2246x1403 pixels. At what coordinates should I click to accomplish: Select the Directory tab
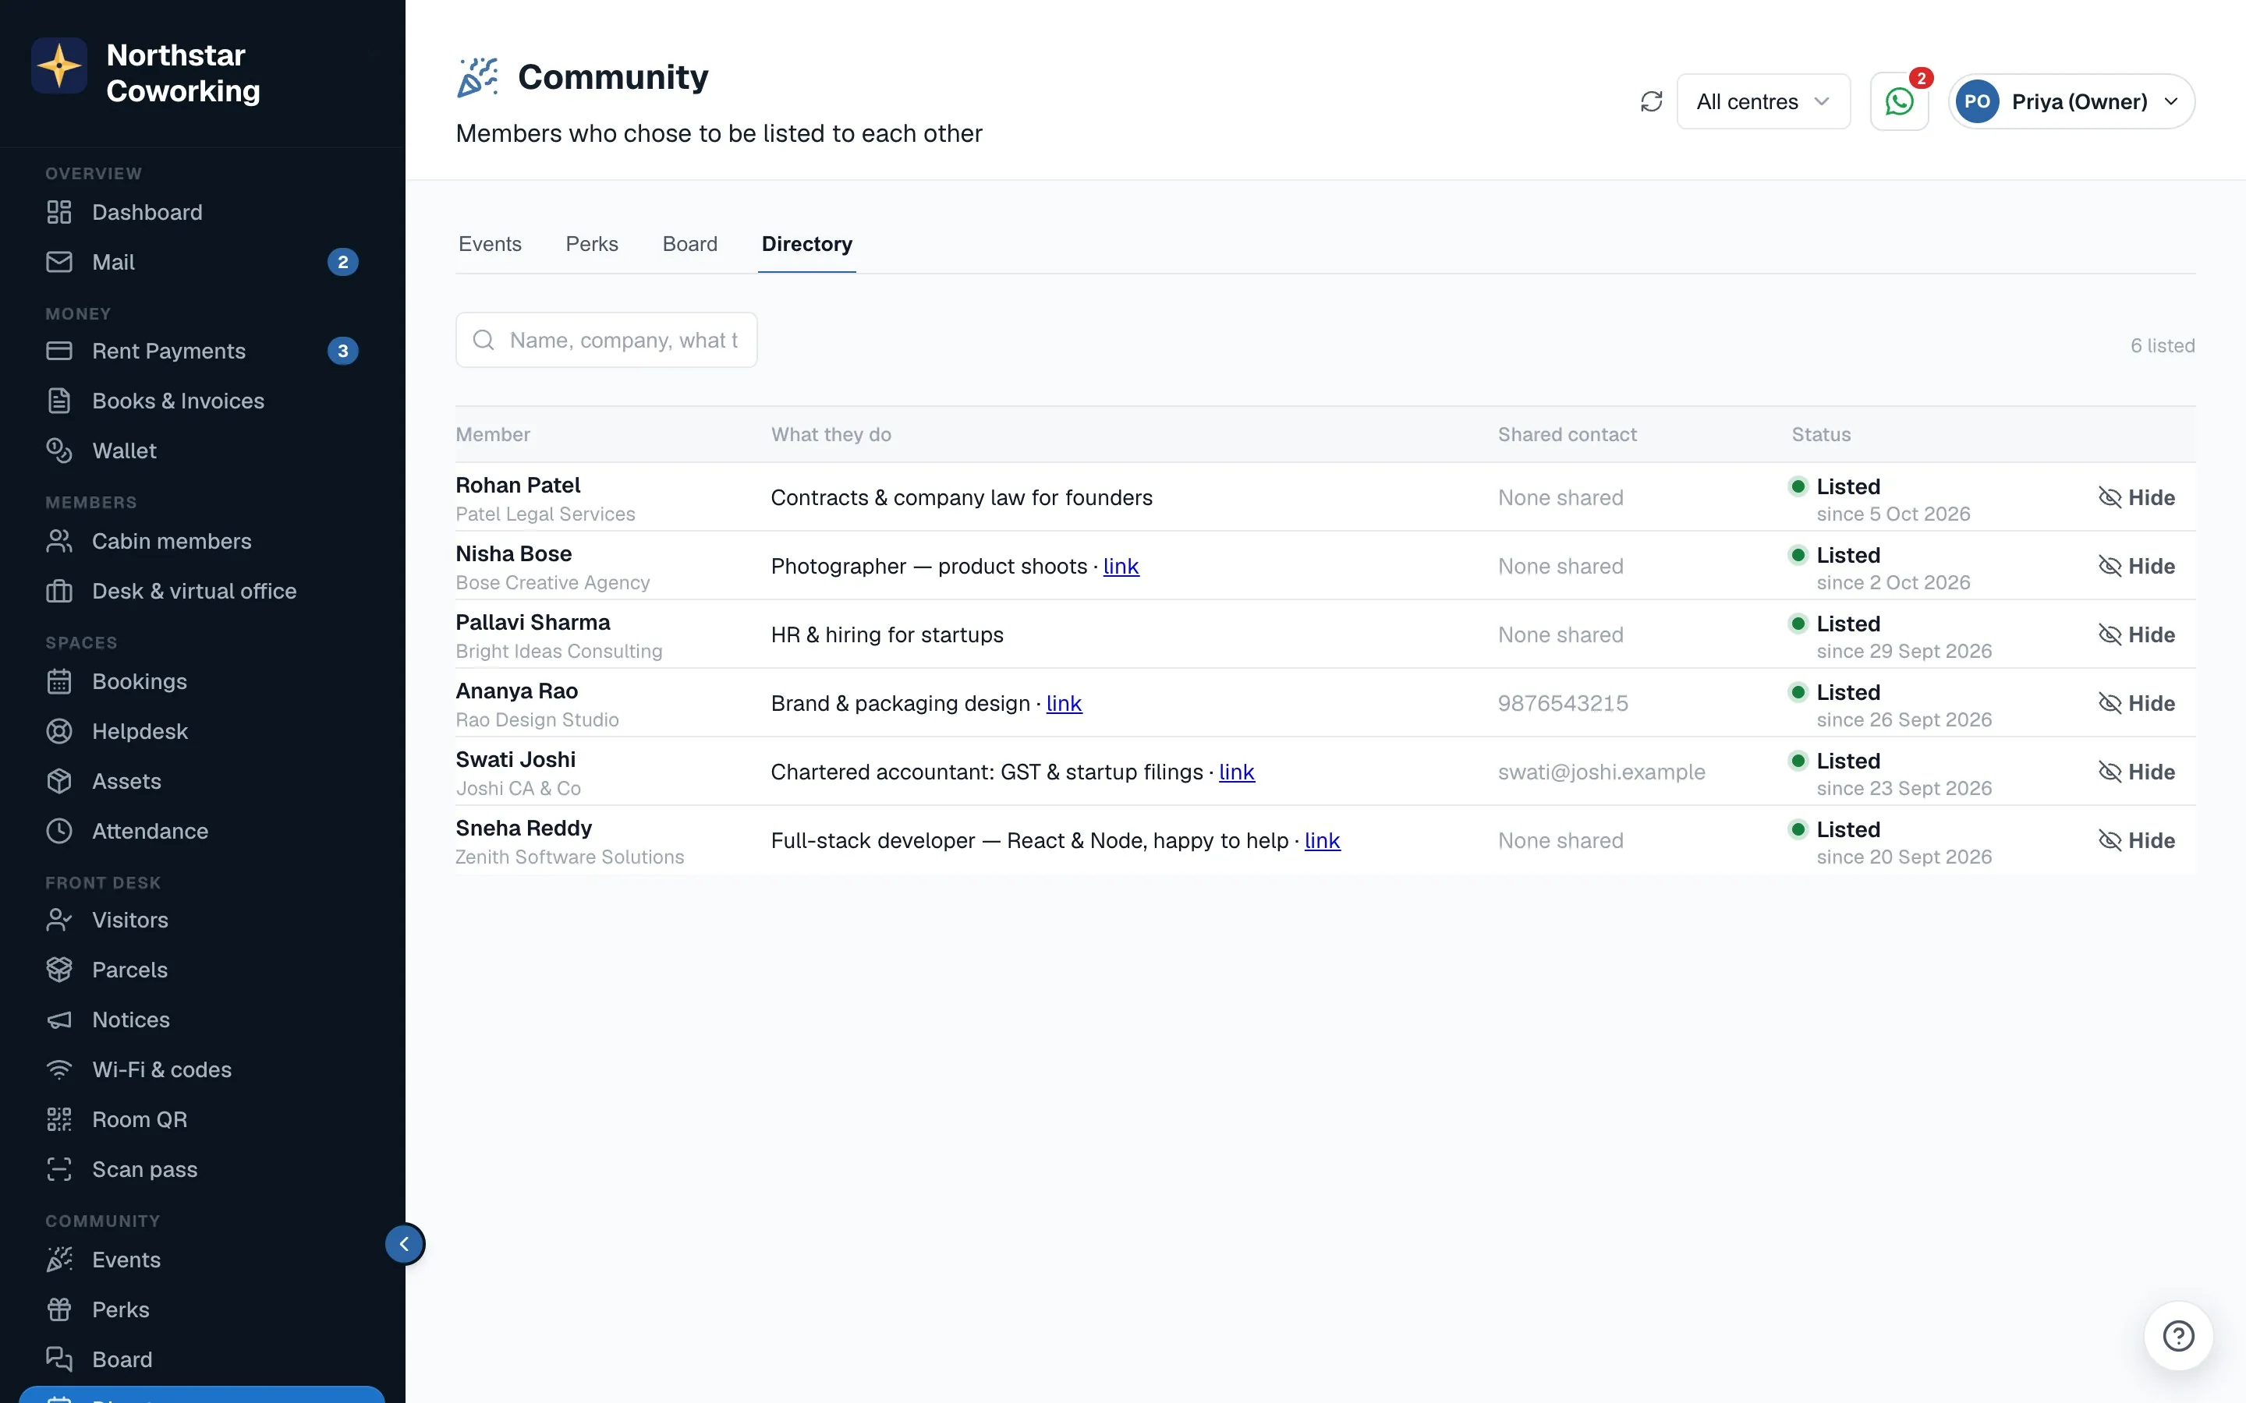click(x=806, y=244)
